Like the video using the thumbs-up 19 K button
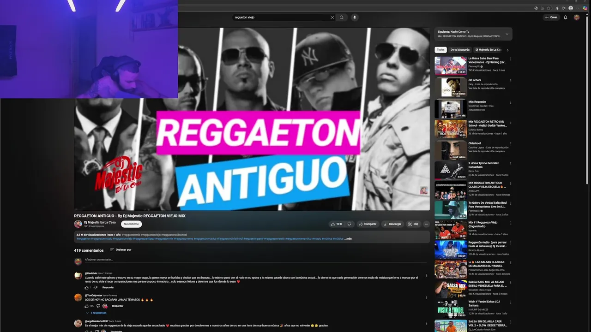The width and height of the screenshot is (591, 332). (x=336, y=224)
